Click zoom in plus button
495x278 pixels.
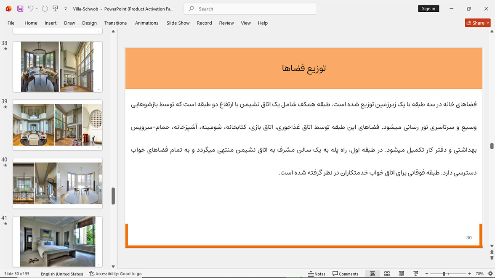tap(469, 273)
